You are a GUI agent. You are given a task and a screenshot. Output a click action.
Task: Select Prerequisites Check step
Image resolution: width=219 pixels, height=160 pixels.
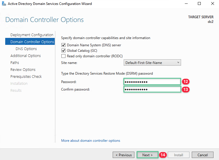(x=26, y=77)
